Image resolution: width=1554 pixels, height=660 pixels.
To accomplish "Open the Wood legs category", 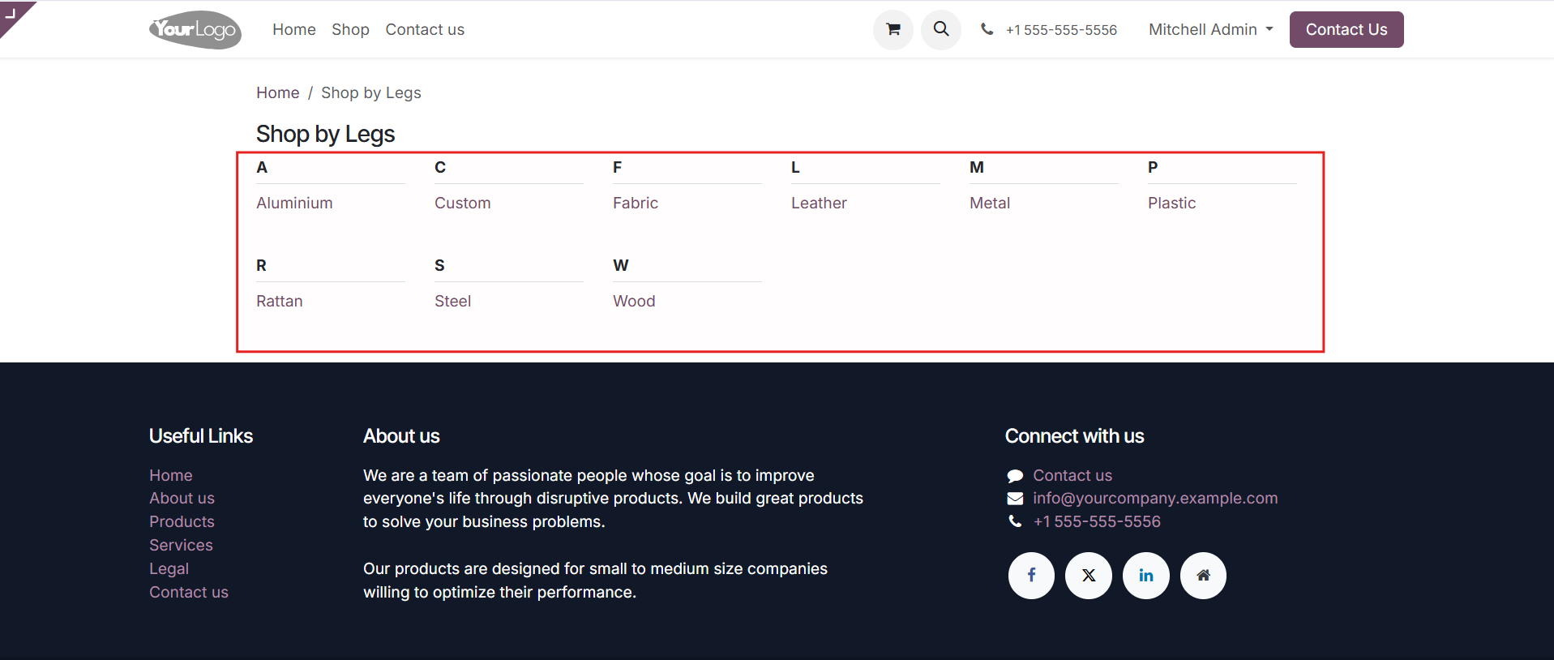I will tap(634, 301).
